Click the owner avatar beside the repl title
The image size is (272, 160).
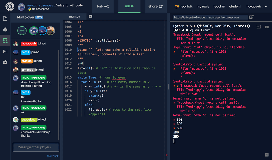pyautogui.click(x=22, y=7)
